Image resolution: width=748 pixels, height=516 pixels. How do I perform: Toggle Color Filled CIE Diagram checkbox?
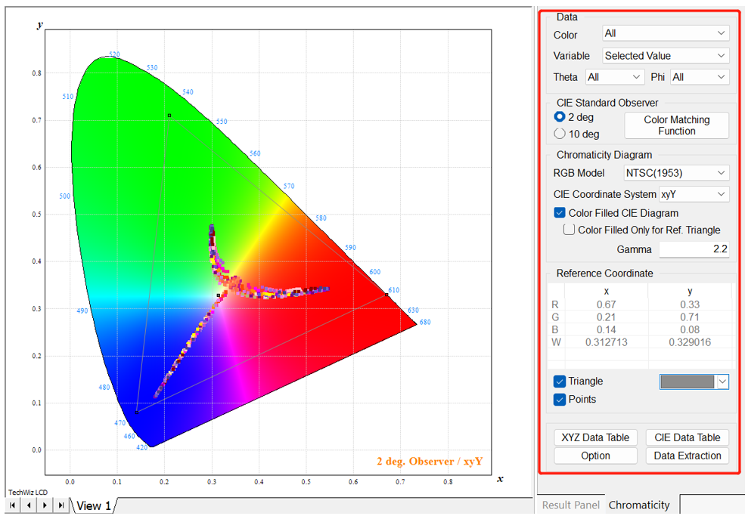tap(560, 213)
